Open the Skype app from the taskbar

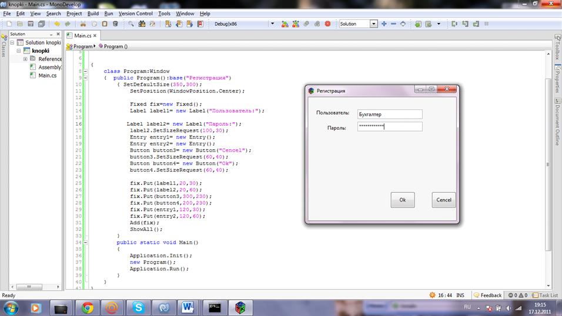pyautogui.click(x=138, y=307)
